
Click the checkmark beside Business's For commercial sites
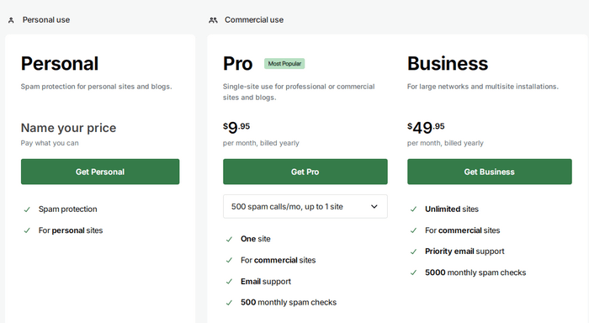[414, 230]
